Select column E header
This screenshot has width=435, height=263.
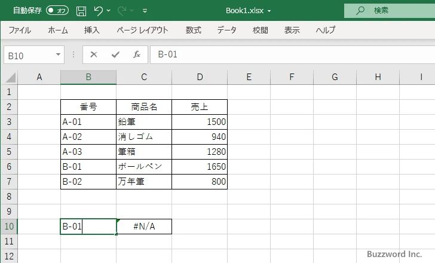coord(249,77)
